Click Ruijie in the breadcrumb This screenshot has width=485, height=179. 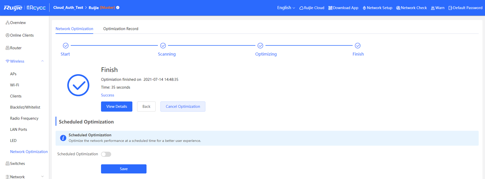(x=94, y=8)
